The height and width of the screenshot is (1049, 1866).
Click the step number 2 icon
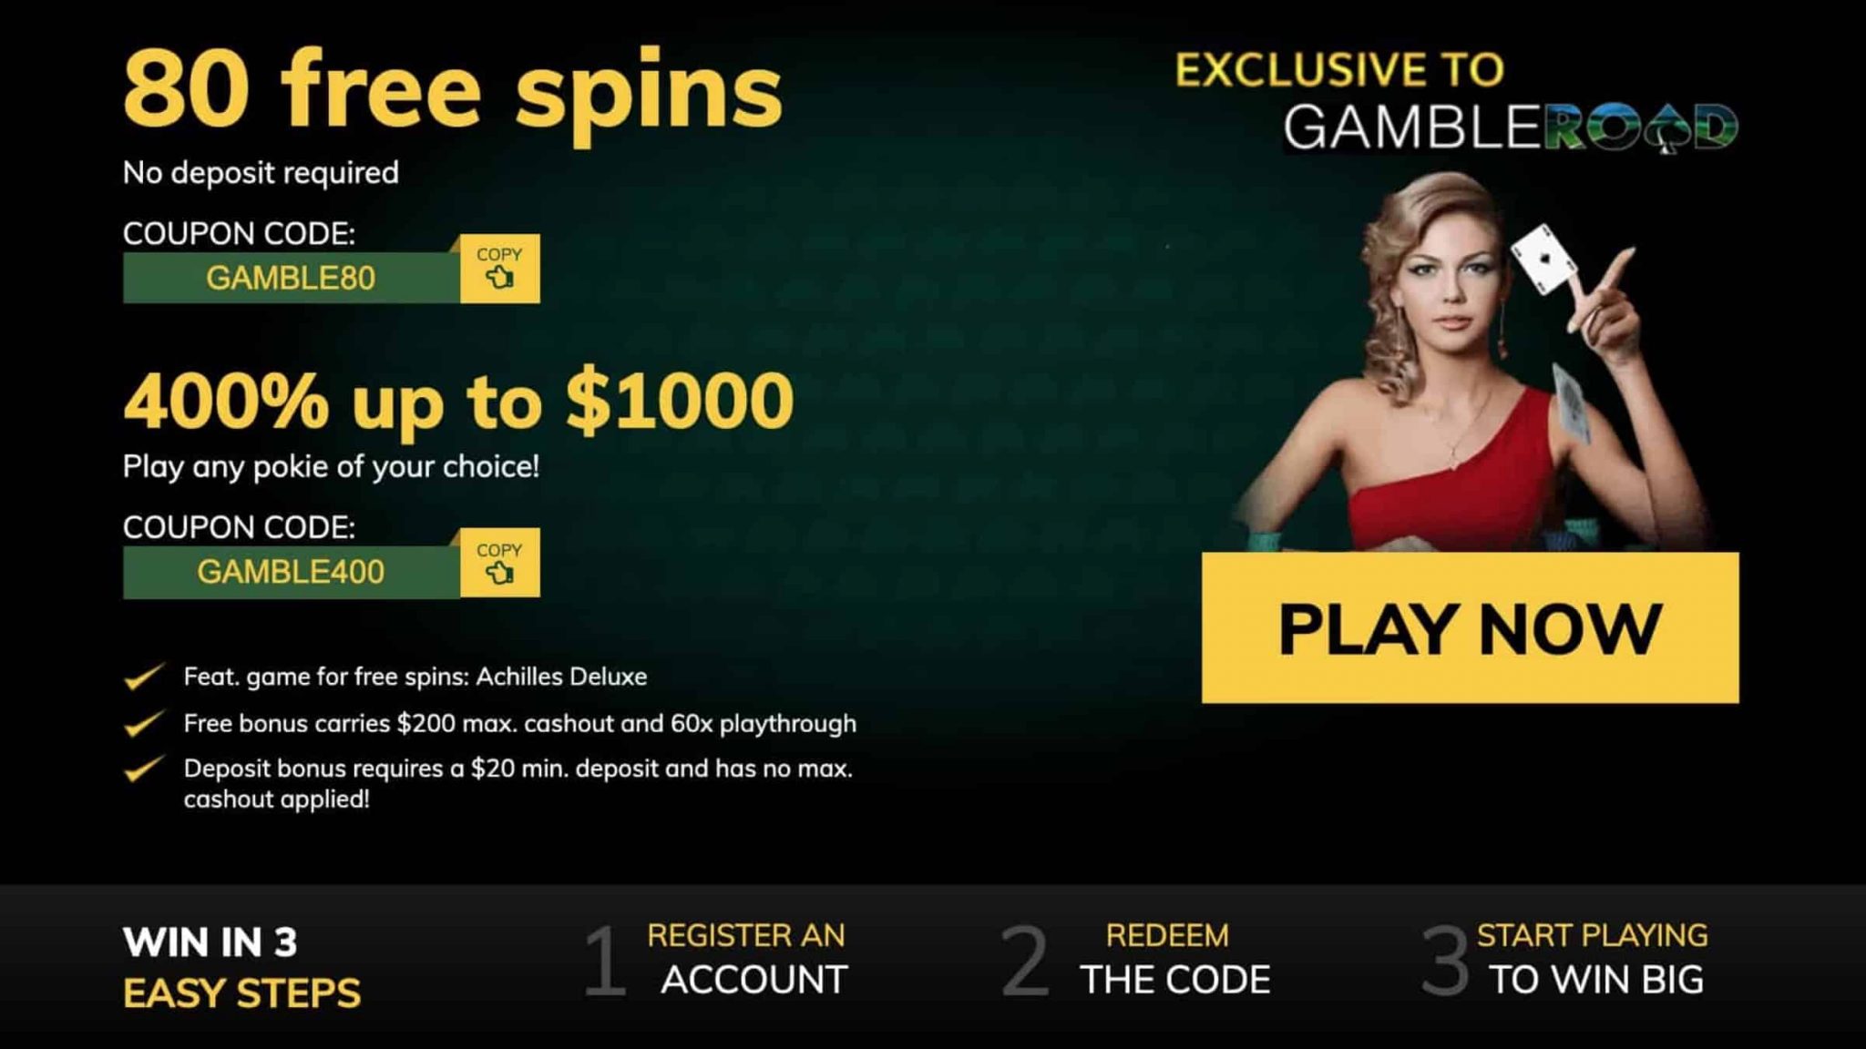point(1024,960)
